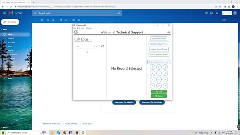This screenshot has width=240, height=135.
Task: Click Download for Windows button
Action: tap(152, 102)
